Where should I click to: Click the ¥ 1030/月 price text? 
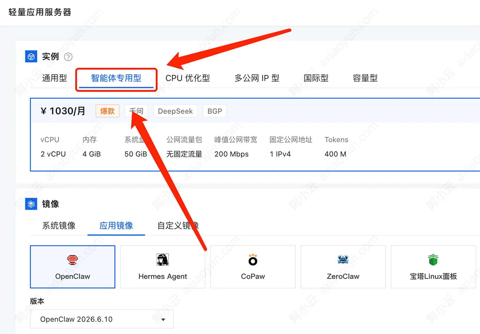63,111
